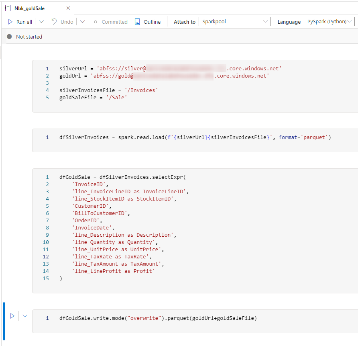Click the Undo arrow icon
This screenshot has height=346, width=358.
(54, 21)
